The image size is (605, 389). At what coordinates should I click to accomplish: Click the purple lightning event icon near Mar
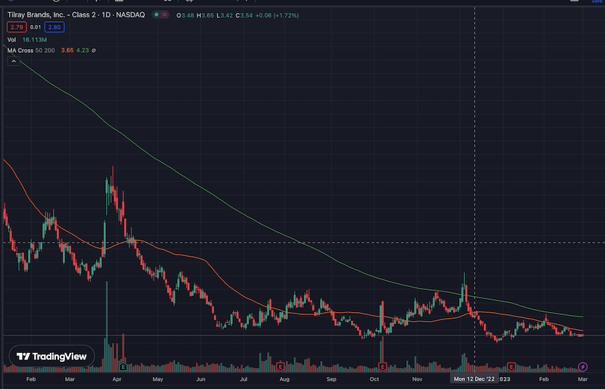click(x=582, y=366)
